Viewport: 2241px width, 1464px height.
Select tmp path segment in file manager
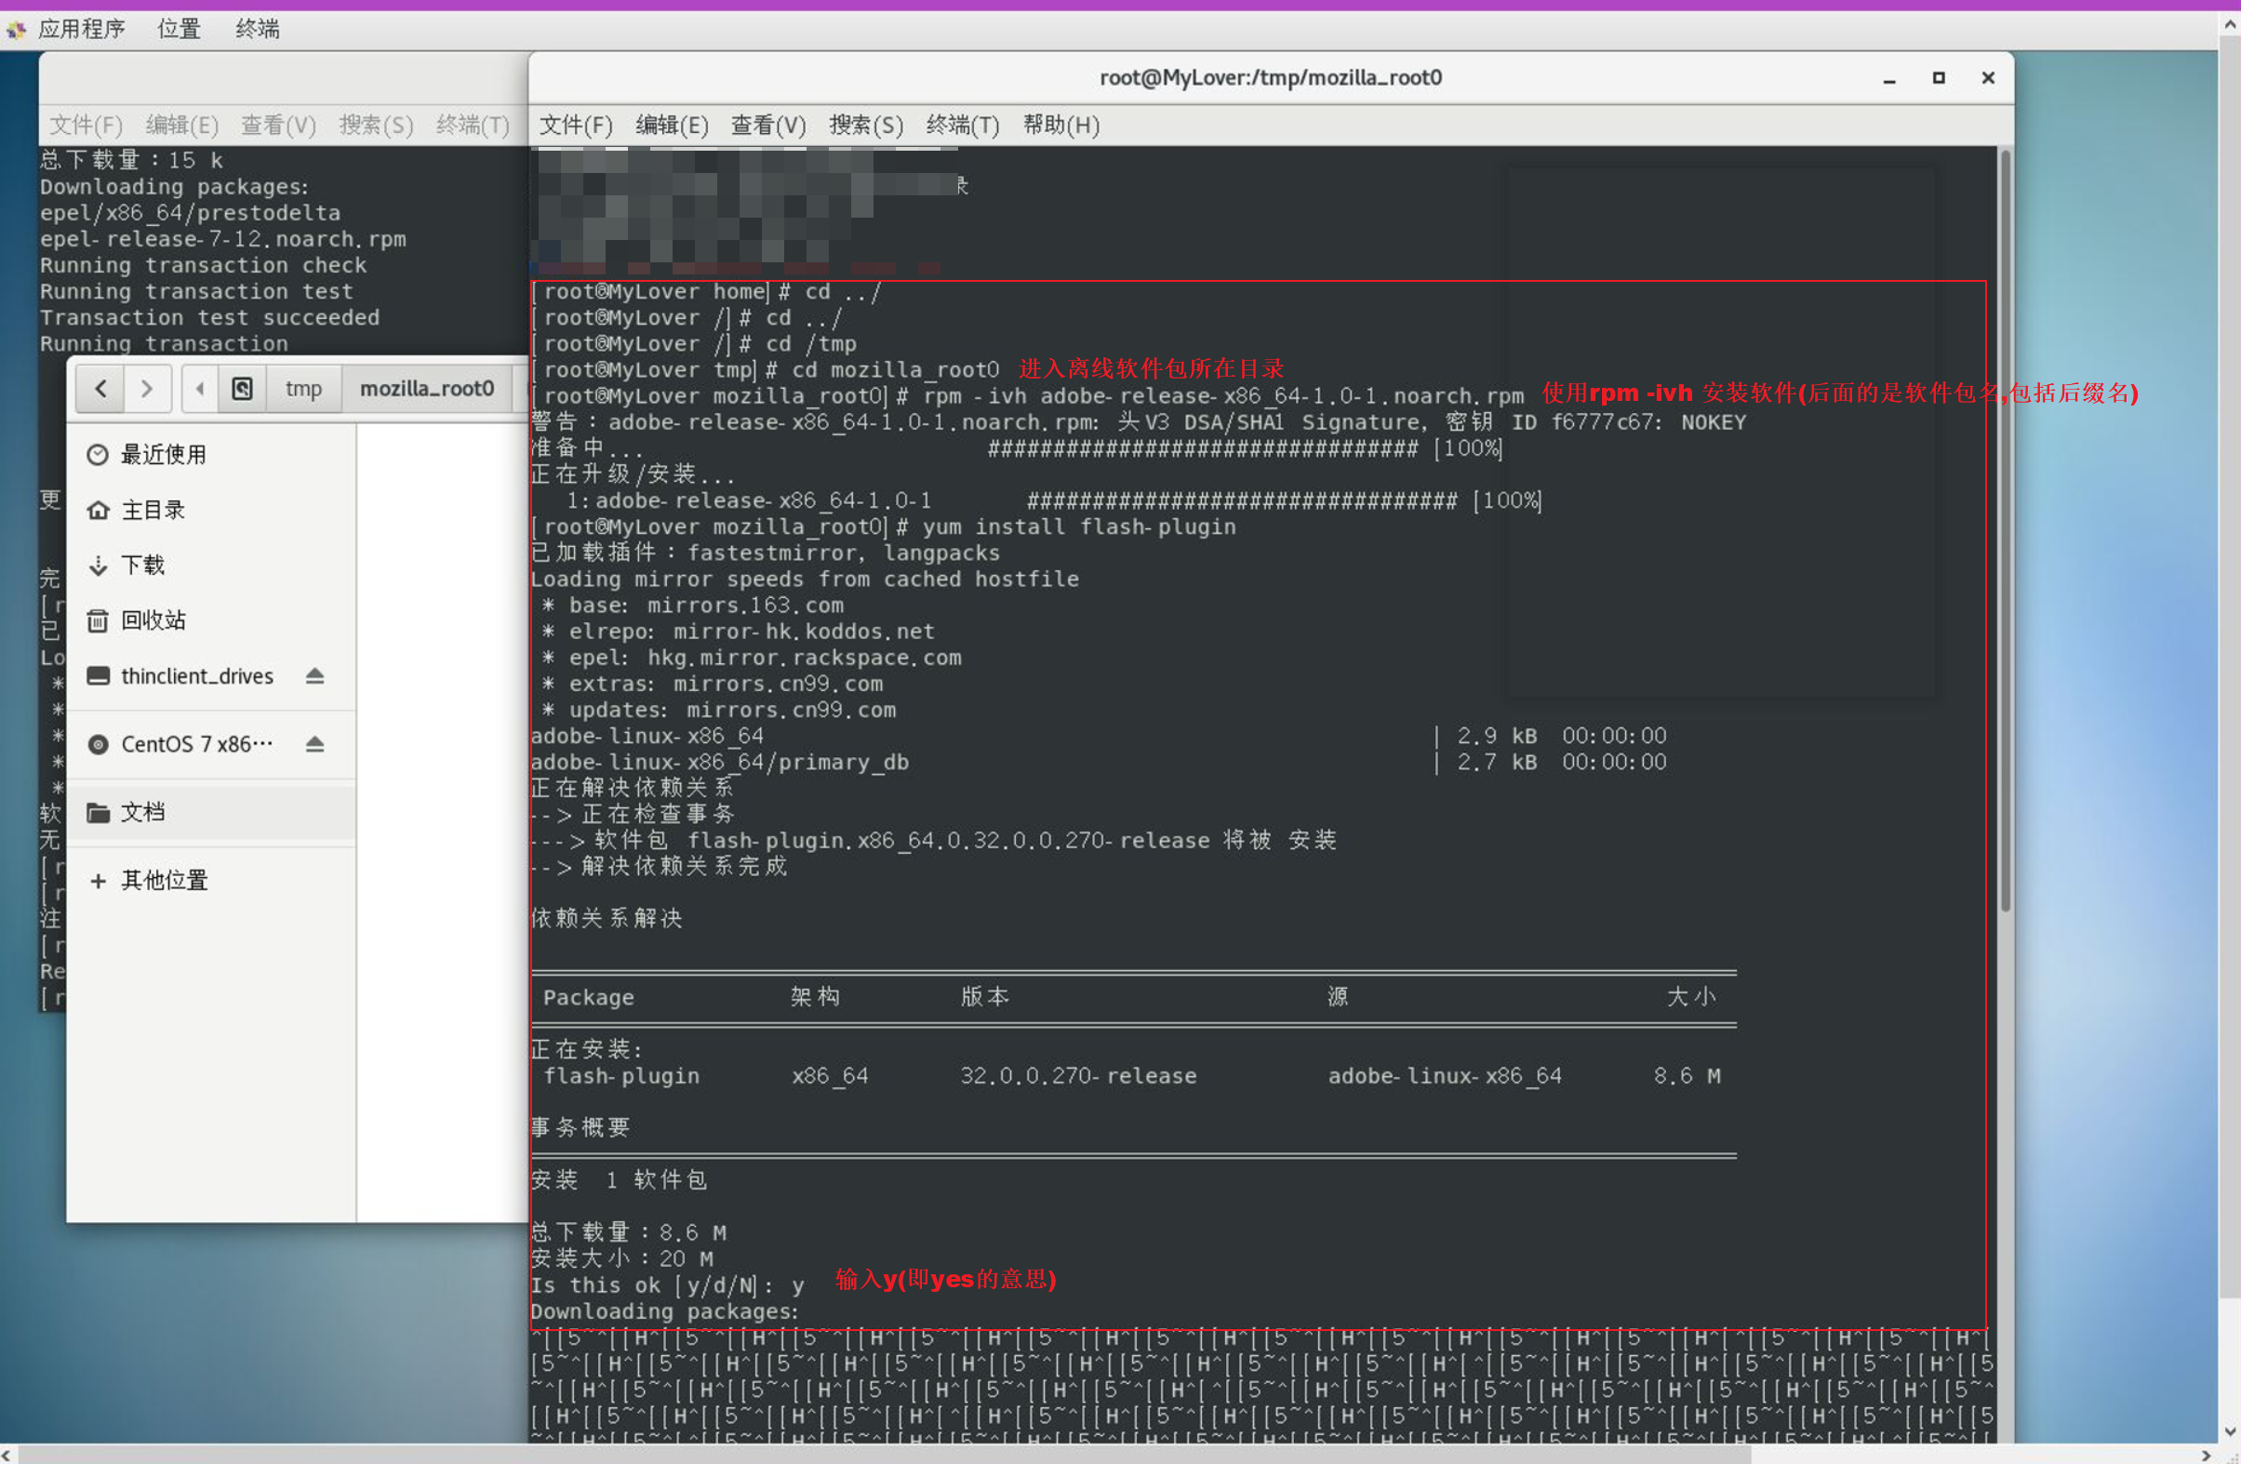[x=303, y=389]
